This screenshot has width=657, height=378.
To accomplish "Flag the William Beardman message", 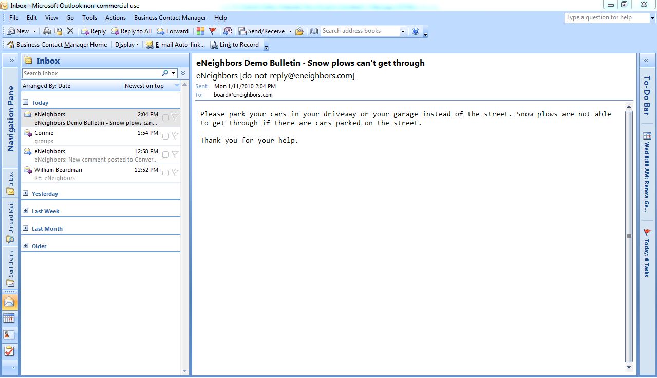I will tap(175, 173).
